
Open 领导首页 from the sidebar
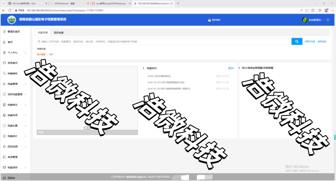(13, 63)
